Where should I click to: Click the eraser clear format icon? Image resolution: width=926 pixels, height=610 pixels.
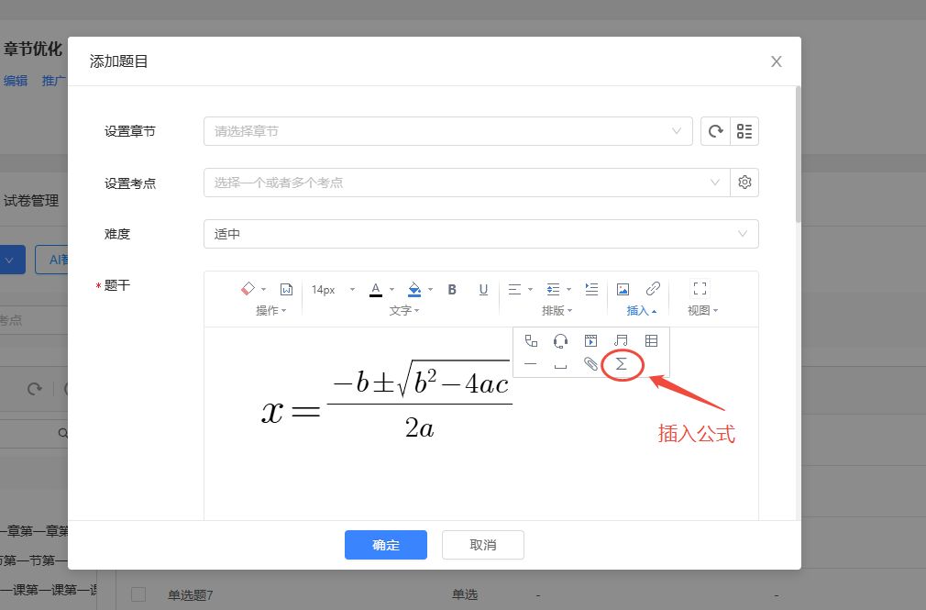click(x=248, y=289)
